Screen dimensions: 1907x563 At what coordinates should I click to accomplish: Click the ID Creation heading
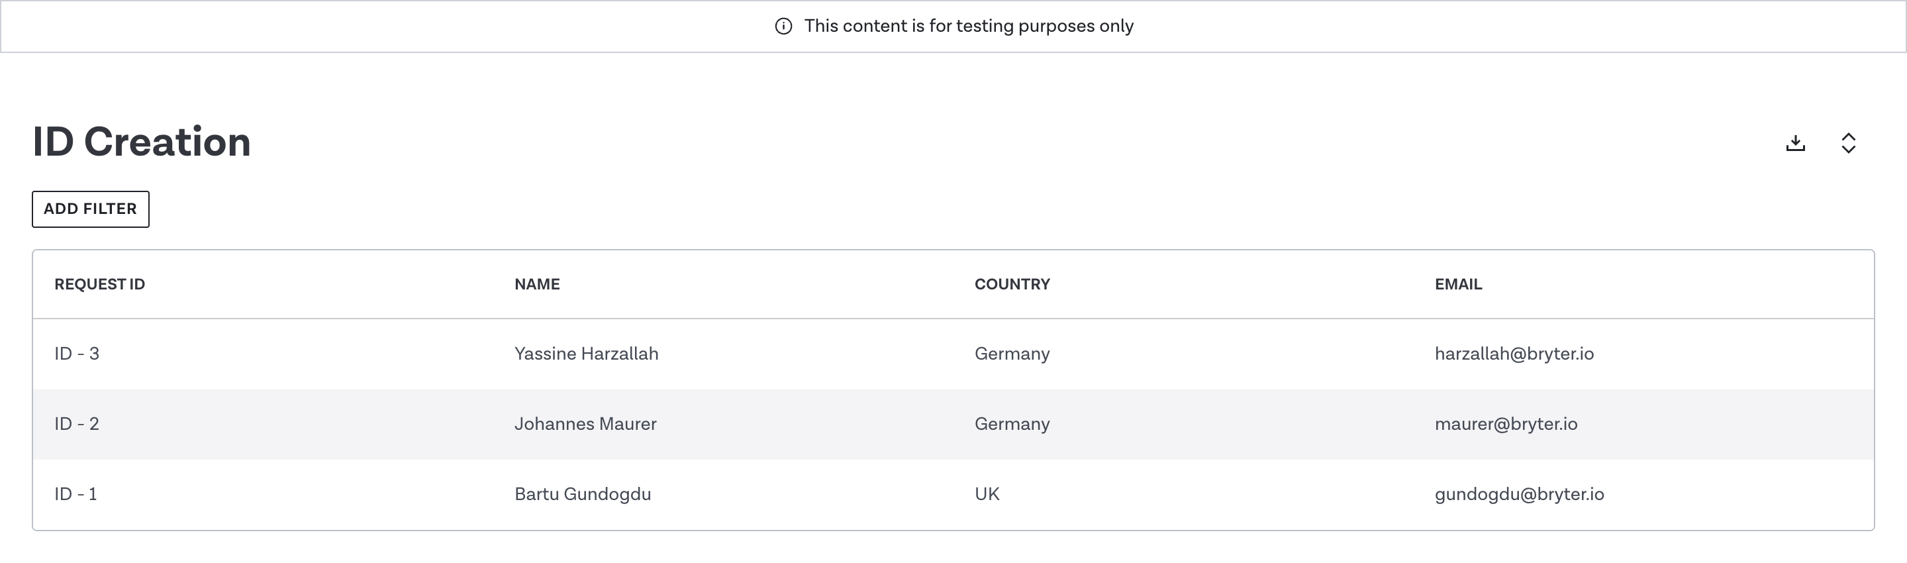142,142
